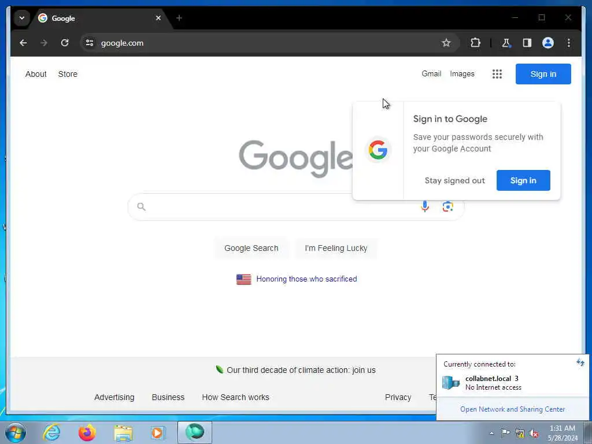The height and width of the screenshot is (444, 592).
Task: Close the Google tab
Action: coord(158,18)
